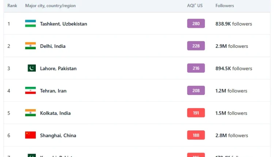Open the Tashkent, Uzbekistan link
Viewport: 274px width, 157px height.
click(x=64, y=24)
